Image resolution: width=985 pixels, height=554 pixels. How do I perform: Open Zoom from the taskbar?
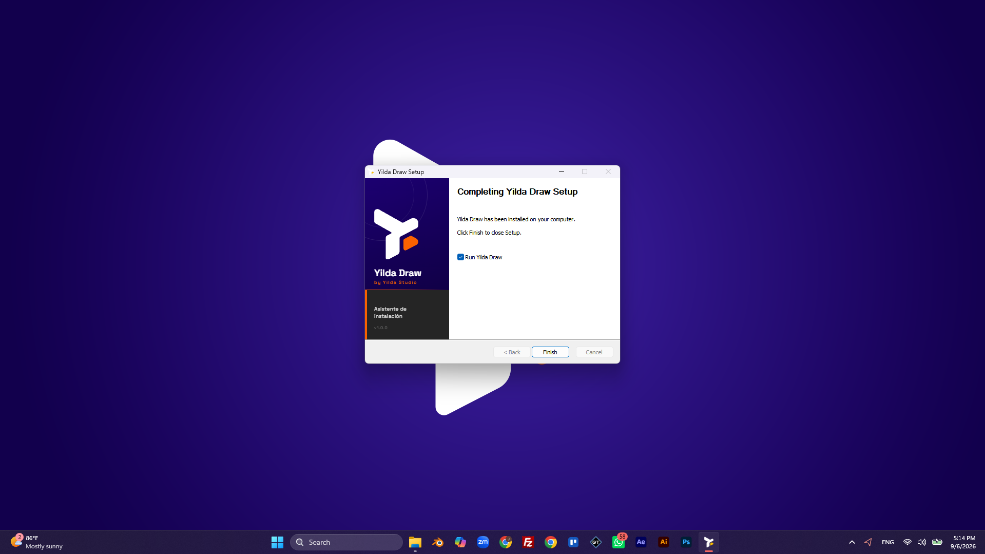[x=482, y=542]
